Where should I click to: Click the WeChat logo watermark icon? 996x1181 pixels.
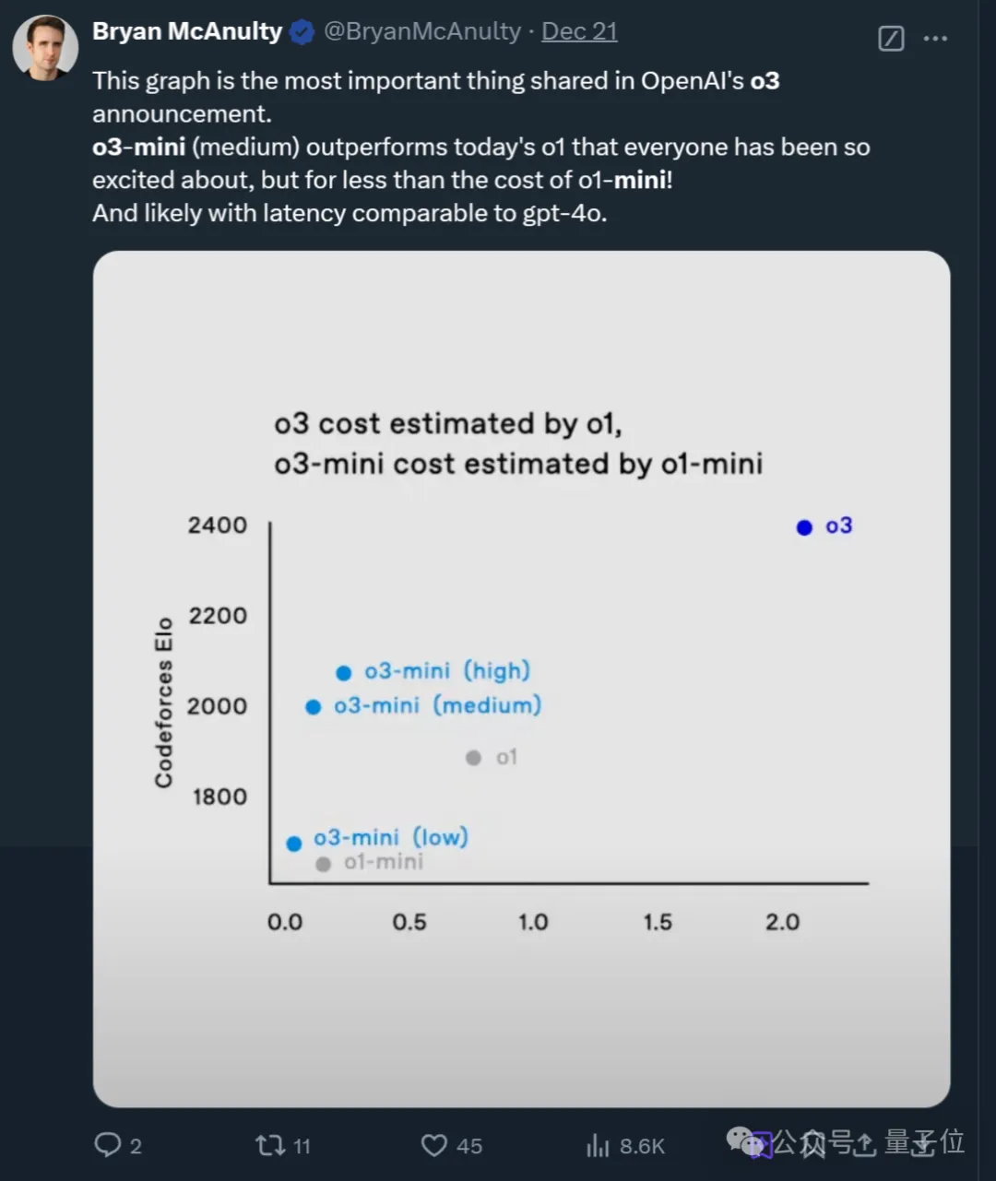(748, 1143)
